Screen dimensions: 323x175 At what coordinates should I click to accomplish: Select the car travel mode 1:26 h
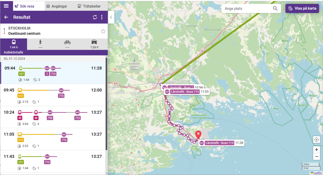coord(94,44)
